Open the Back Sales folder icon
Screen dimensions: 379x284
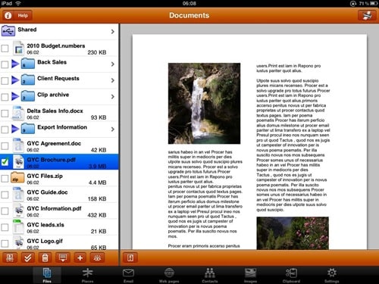(x=28, y=64)
